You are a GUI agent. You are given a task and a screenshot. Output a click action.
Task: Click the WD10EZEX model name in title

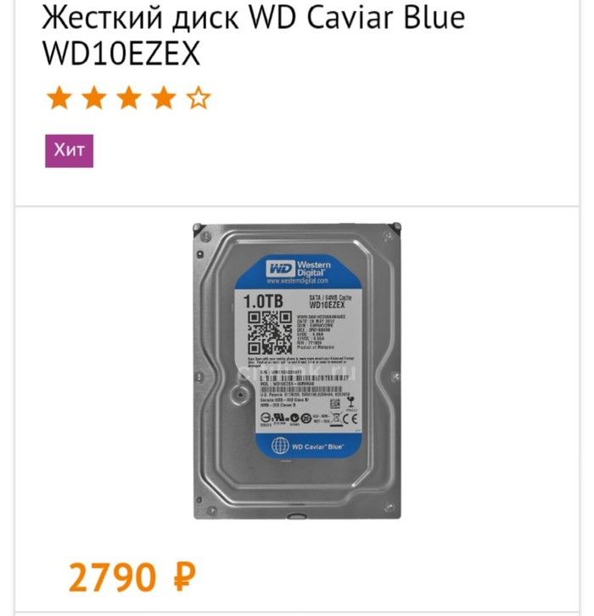point(121,53)
